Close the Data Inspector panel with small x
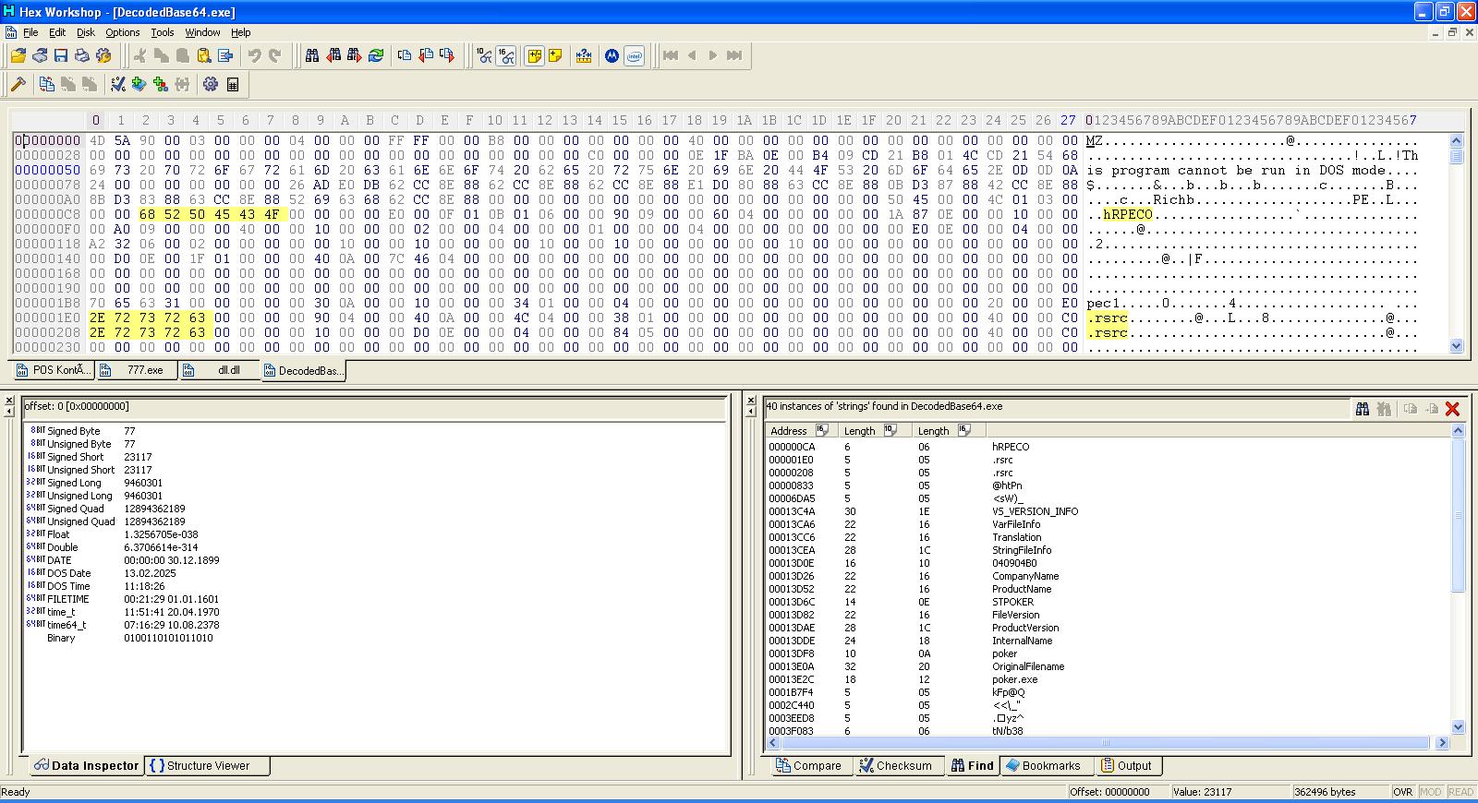This screenshot has height=803, width=1478. (10, 401)
